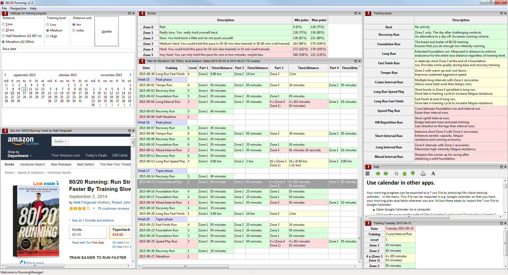Click the green Back arrow in Help toolbar
Viewport: 508px width, 275px height.
[378, 174]
